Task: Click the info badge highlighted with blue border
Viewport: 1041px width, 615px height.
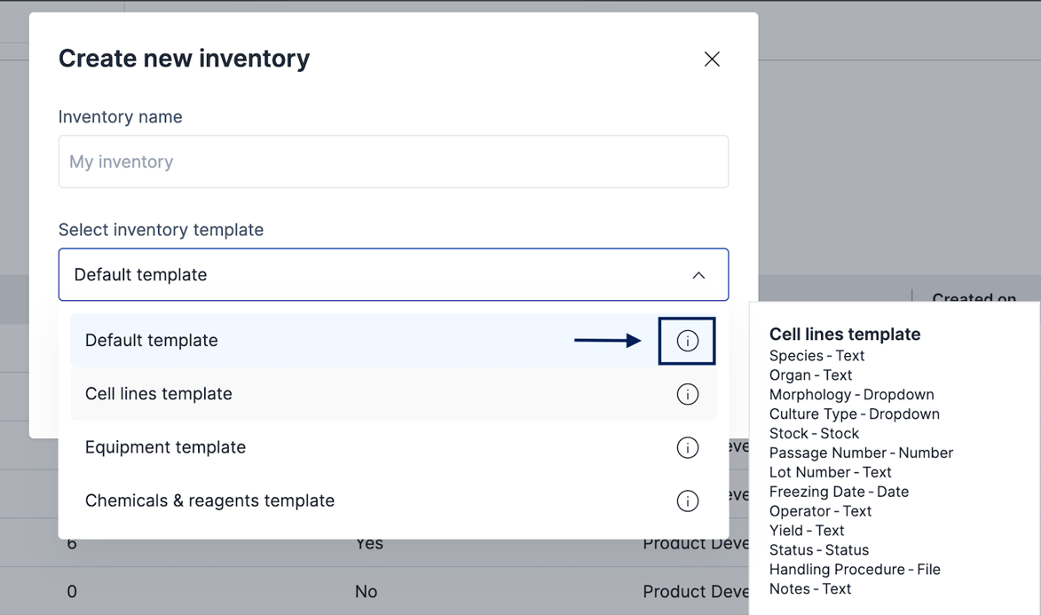Action: [x=687, y=341]
